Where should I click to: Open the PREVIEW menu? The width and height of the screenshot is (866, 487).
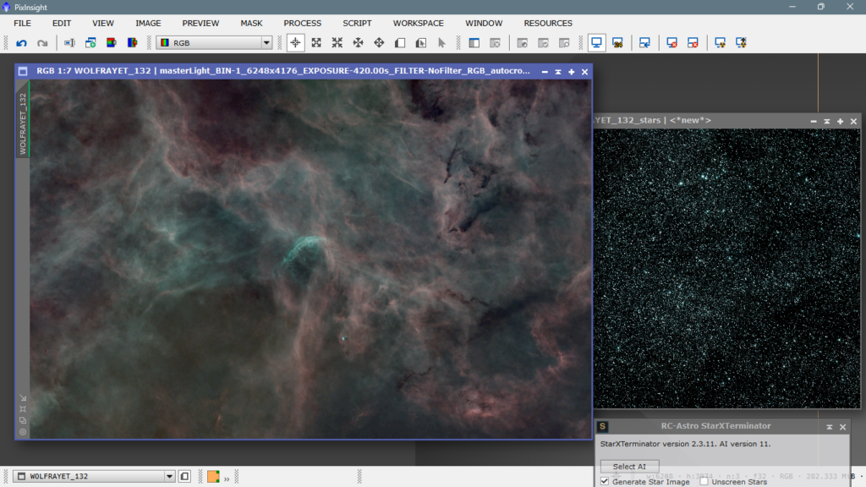[200, 23]
